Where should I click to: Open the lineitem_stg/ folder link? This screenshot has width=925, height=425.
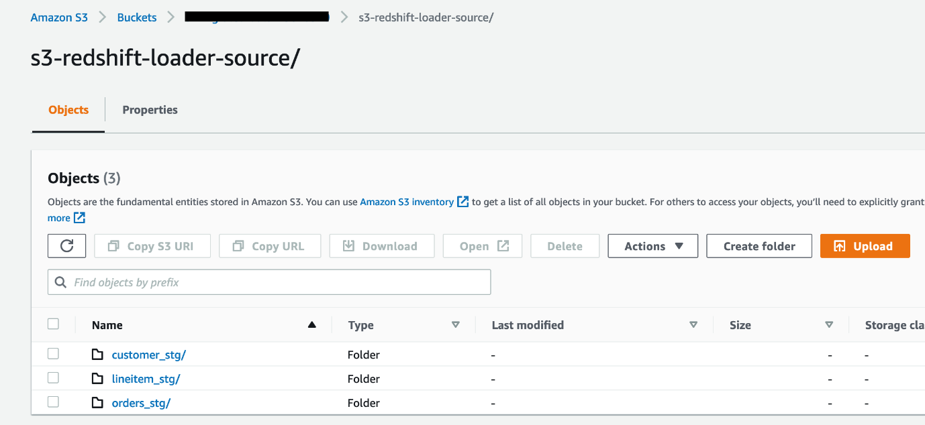point(146,379)
